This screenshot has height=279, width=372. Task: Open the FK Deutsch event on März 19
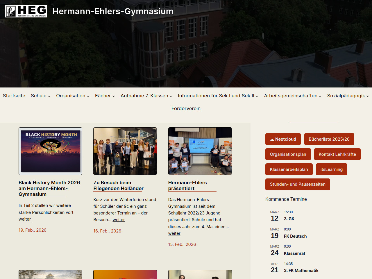[x=295, y=236]
